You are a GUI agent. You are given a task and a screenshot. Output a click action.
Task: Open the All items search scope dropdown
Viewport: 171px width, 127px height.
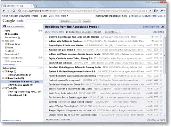(70, 21)
